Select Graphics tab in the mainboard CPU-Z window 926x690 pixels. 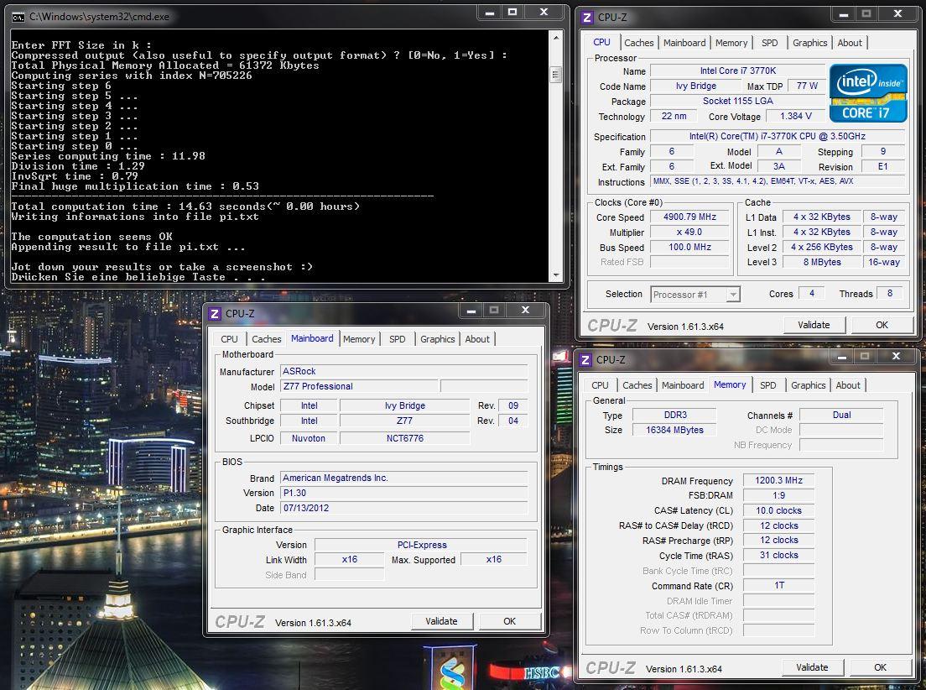[x=438, y=339]
